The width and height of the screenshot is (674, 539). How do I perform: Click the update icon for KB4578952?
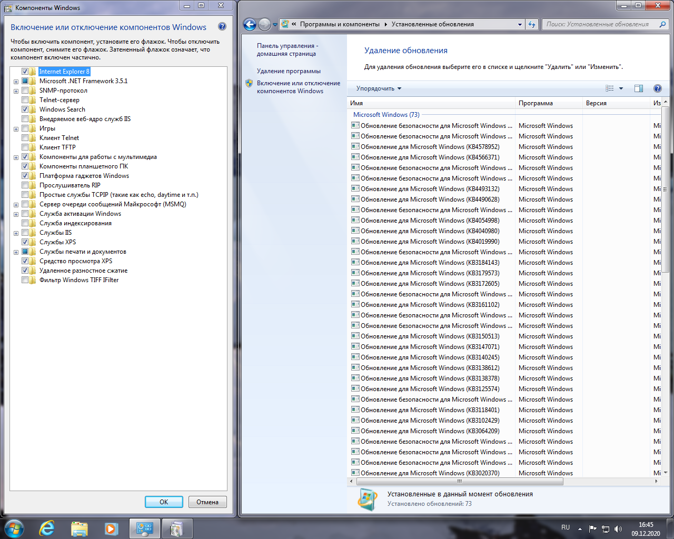point(355,146)
